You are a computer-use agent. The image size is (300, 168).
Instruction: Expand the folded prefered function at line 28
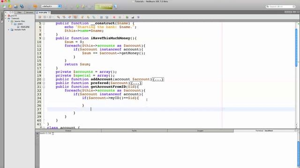pyautogui.click(x=44, y=83)
